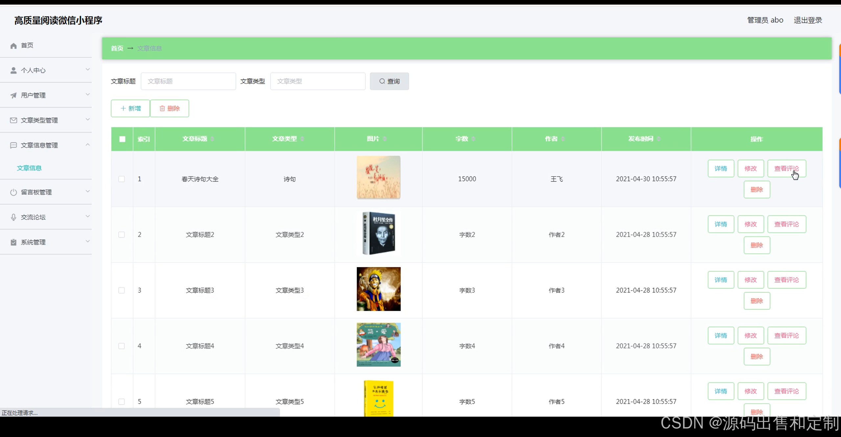The image size is (841, 437).
Task: Collapse the 文章信息管理 menu chevron
Action: 88,145
